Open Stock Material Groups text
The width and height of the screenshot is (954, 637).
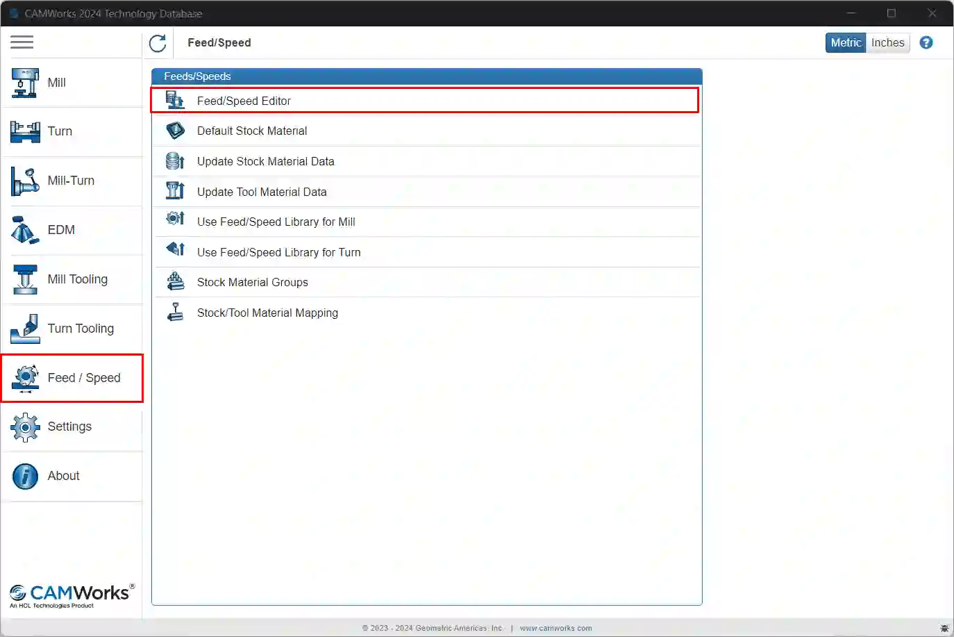coord(253,282)
